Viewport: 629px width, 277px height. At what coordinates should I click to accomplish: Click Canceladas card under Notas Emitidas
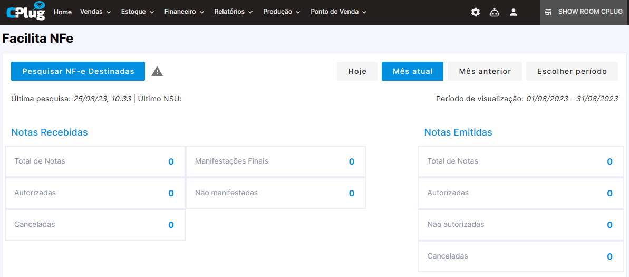pos(521,256)
